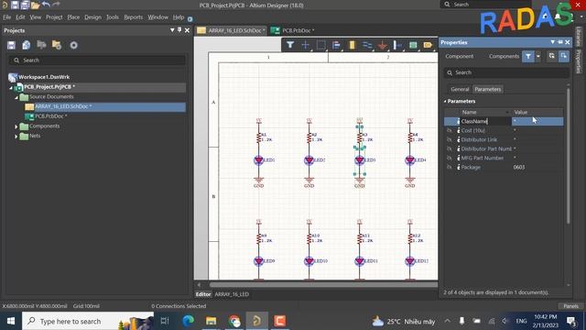Click the horizontal scrollbar of the schematic

pos(323,285)
